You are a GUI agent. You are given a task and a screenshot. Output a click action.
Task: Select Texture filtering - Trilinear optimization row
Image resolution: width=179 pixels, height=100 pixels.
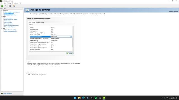[x=51, y=48]
